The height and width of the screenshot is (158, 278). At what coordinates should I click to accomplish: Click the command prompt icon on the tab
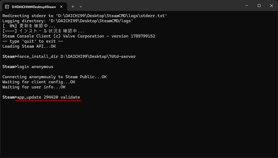coord(7,7)
